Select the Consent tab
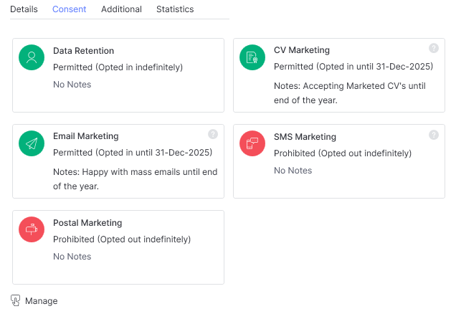456x314 pixels. [x=70, y=9]
